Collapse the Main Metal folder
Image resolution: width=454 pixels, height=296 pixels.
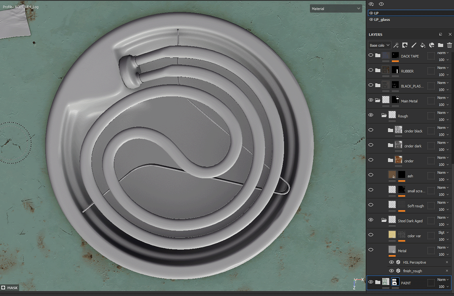378,101
